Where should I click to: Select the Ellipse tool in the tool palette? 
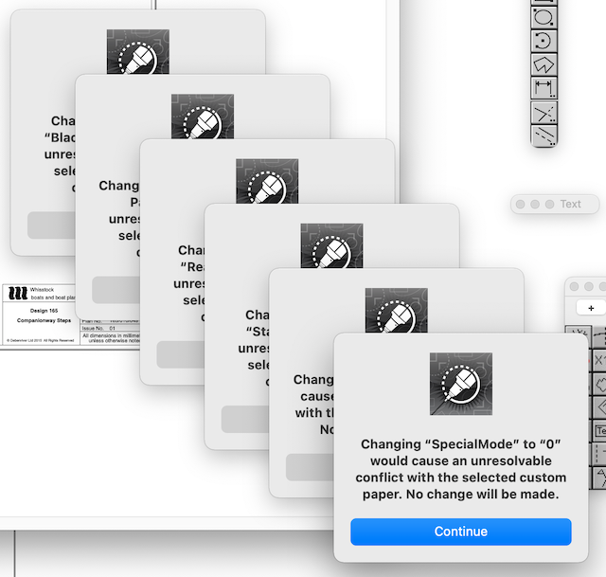544,17
